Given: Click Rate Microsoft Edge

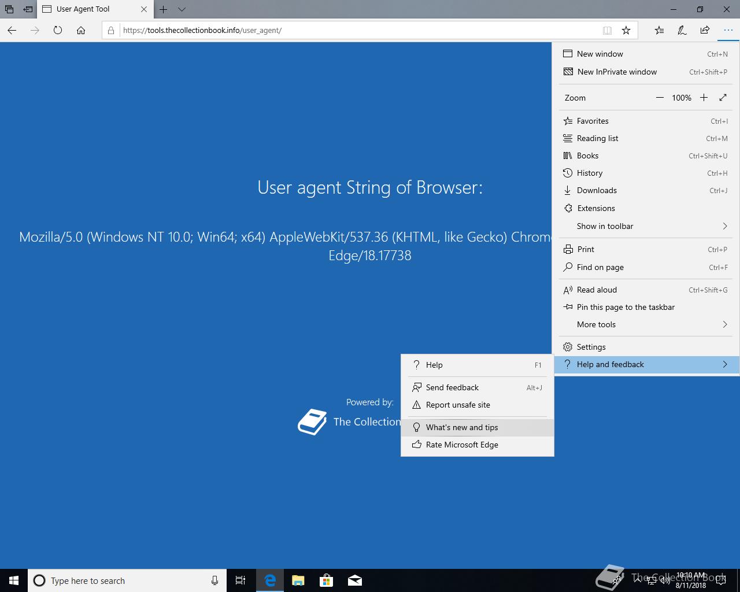Looking at the screenshot, I should click(x=477, y=445).
